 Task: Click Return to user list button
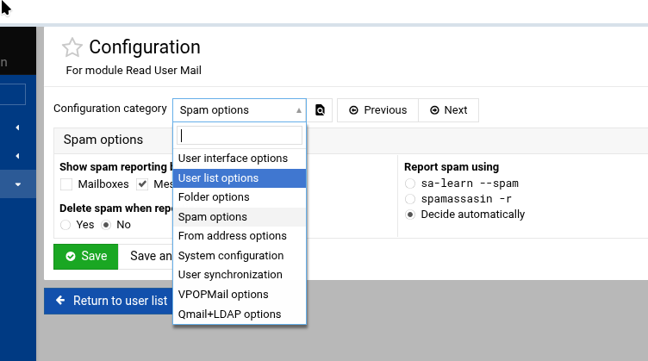point(110,301)
